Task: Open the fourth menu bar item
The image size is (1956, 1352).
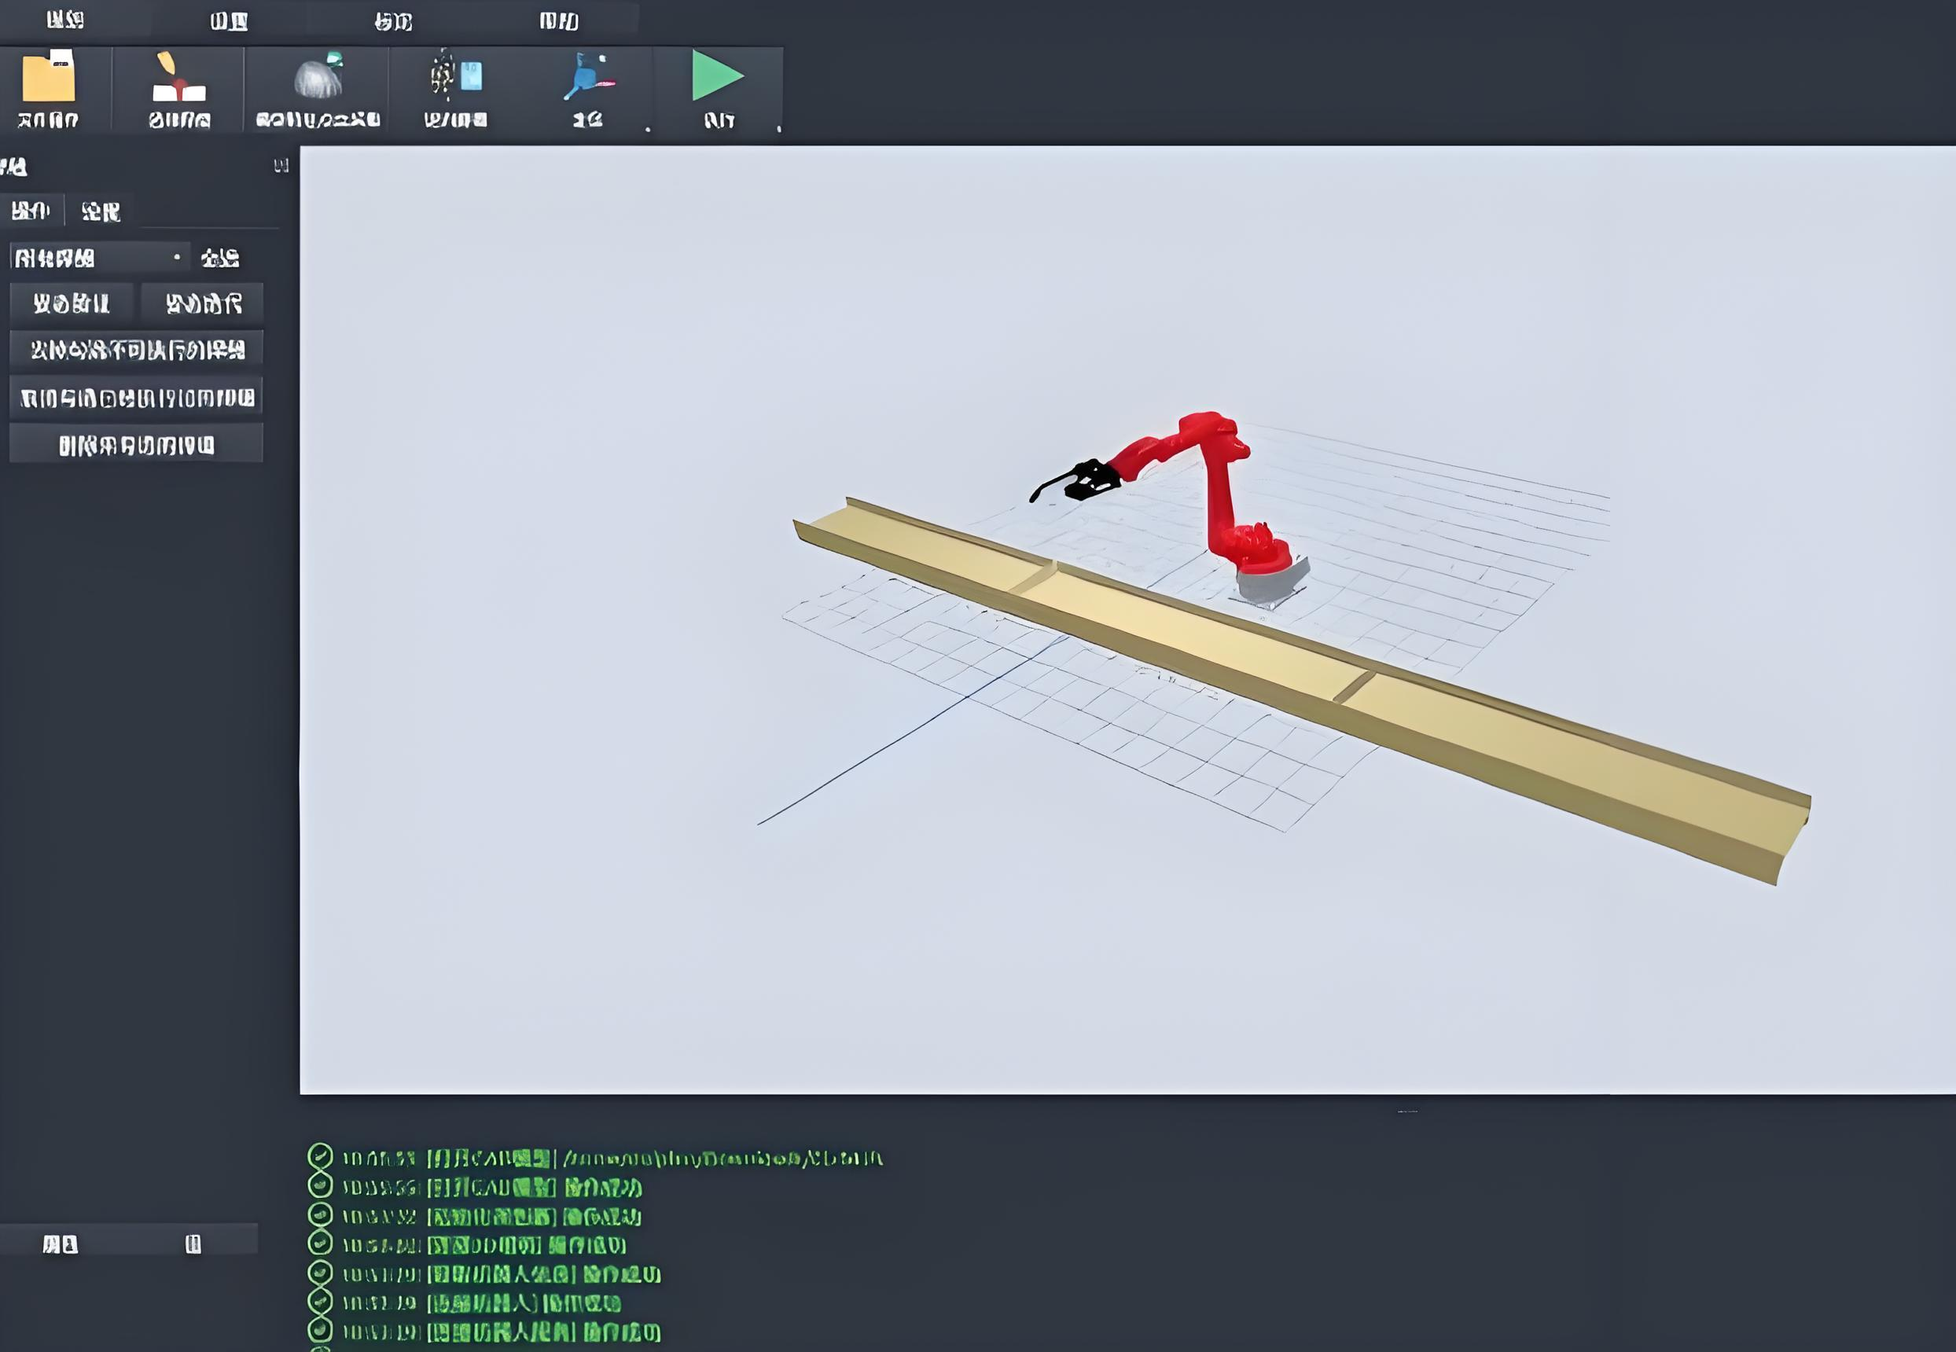Action: pos(559,20)
